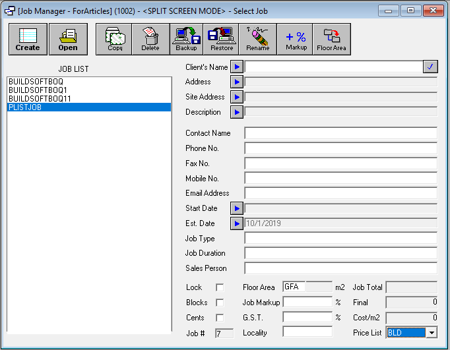Expand the Price List dropdown
Viewport: 450px width, 350px height.
coord(432,333)
